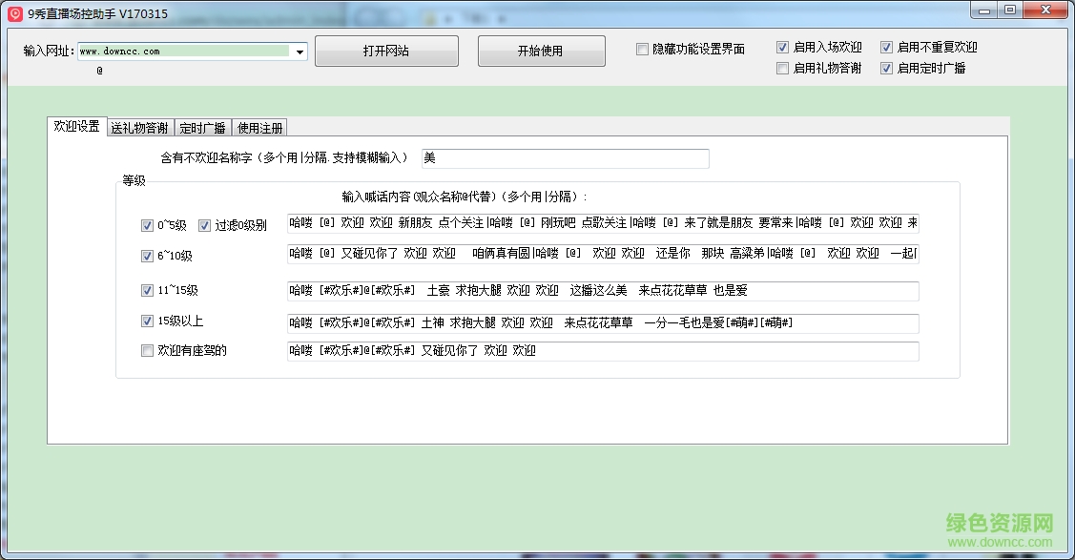
Task: Click the 欢迎有座驾的 message field
Action: click(603, 351)
